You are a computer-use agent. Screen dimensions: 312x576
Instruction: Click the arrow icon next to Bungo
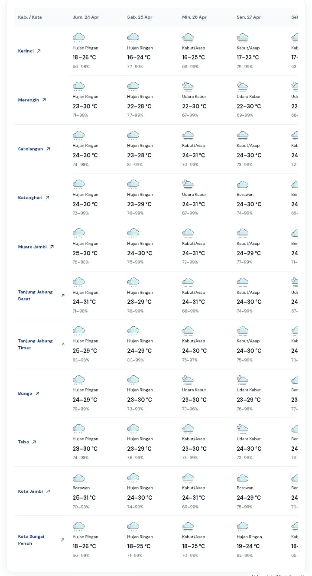[37, 394]
